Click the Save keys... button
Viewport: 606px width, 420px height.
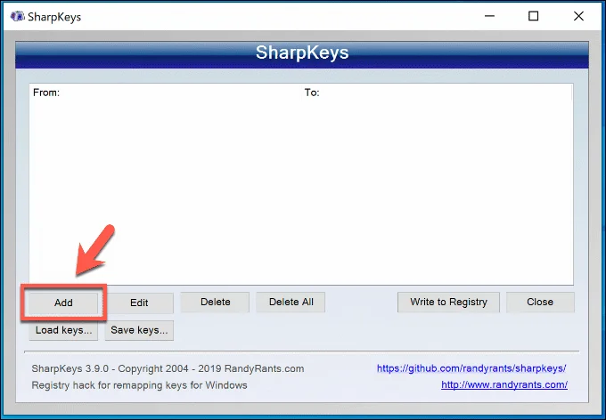[139, 330]
